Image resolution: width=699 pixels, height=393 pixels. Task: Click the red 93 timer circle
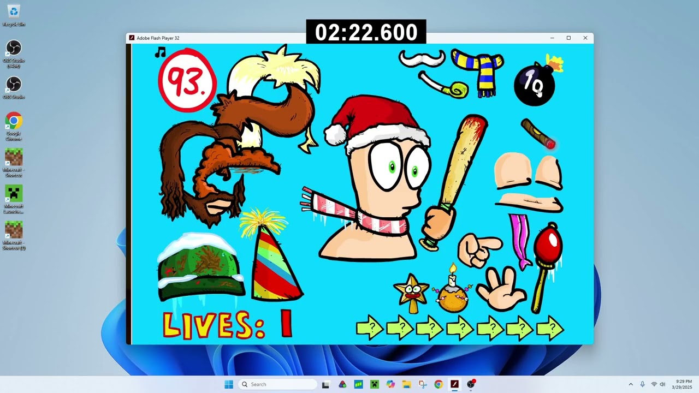point(187,81)
